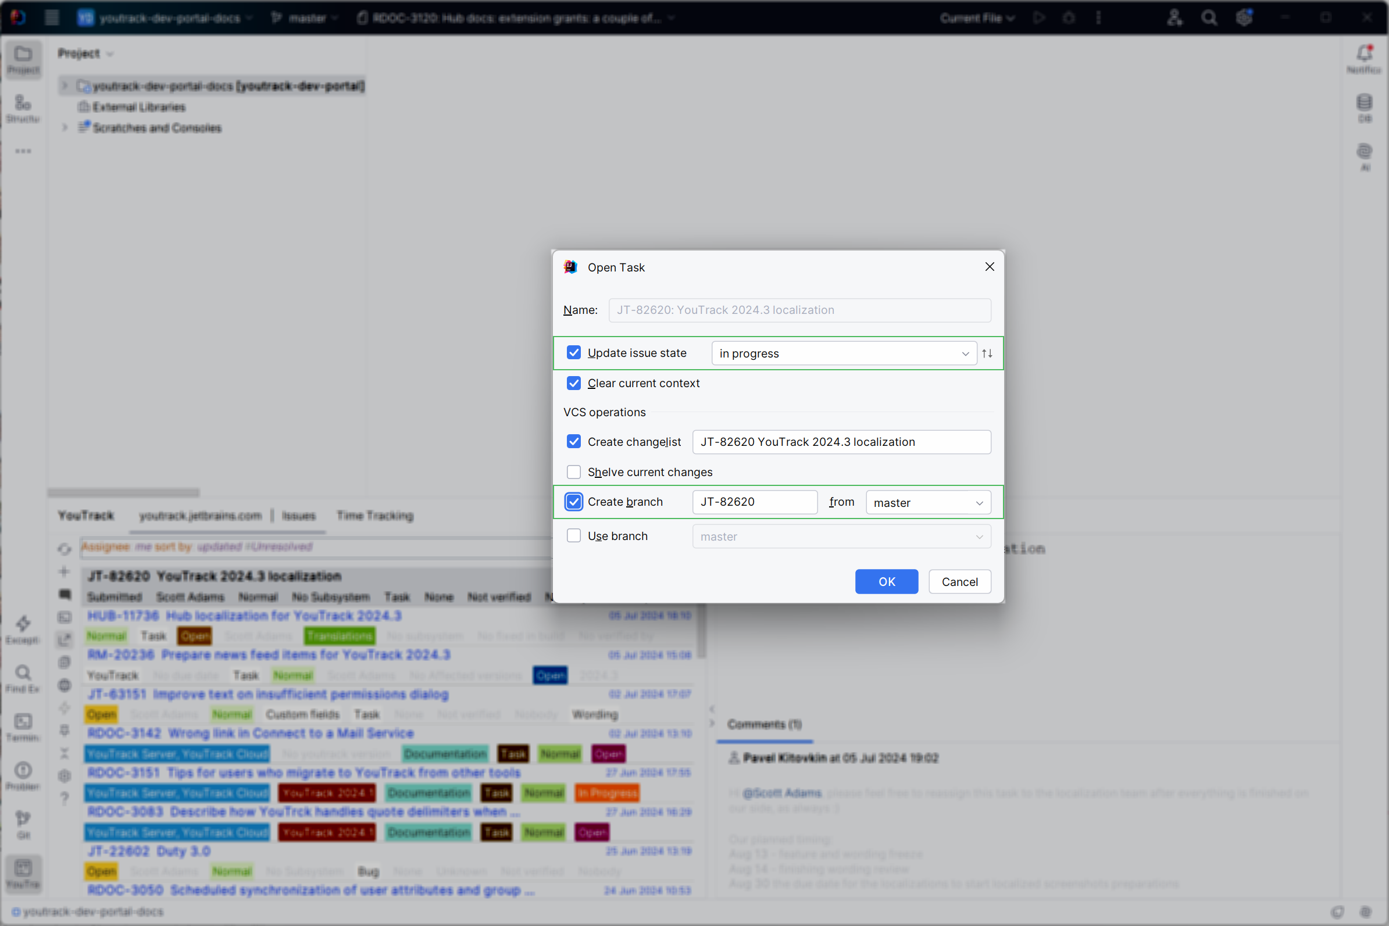Open the in progress state dropdown
Viewport: 1389px width, 926px height.
click(965, 353)
